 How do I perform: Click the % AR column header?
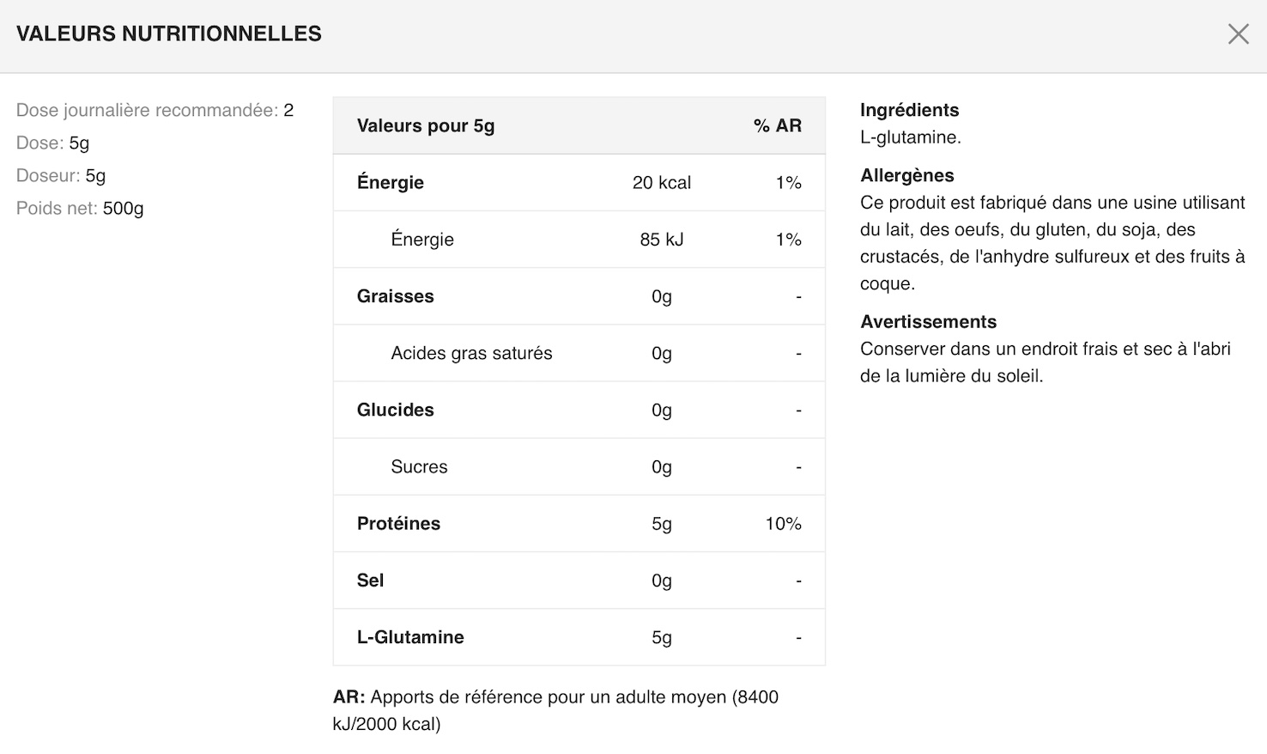coord(777,126)
